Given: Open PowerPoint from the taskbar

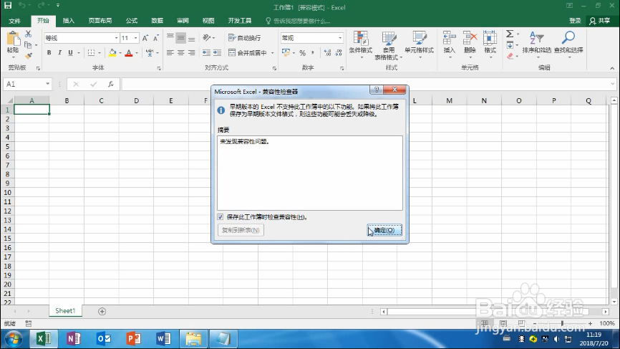Looking at the screenshot, I should [134, 339].
